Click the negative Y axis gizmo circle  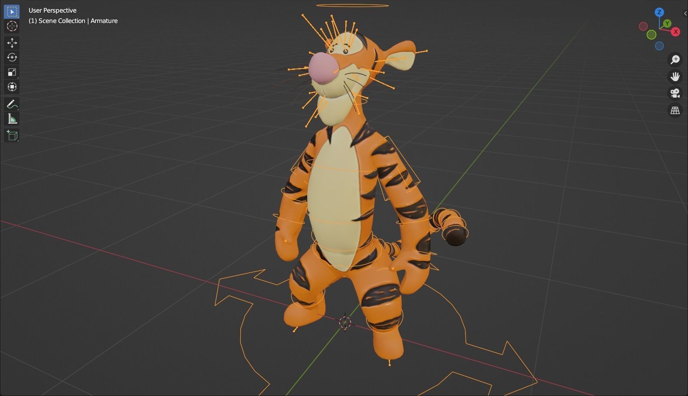click(x=652, y=35)
